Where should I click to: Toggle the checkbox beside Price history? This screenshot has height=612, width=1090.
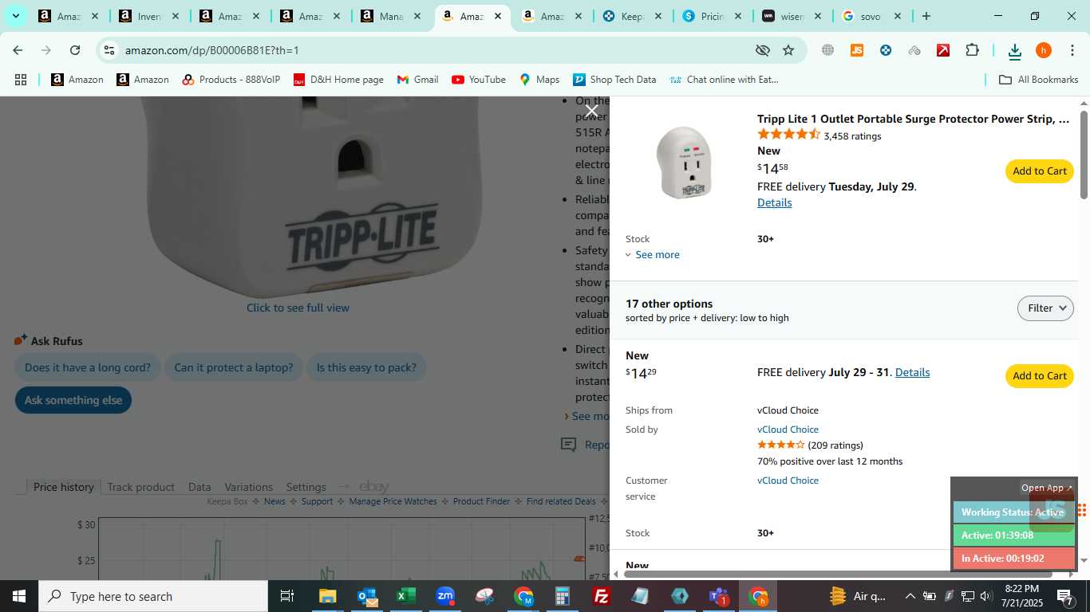(x=21, y=487)
